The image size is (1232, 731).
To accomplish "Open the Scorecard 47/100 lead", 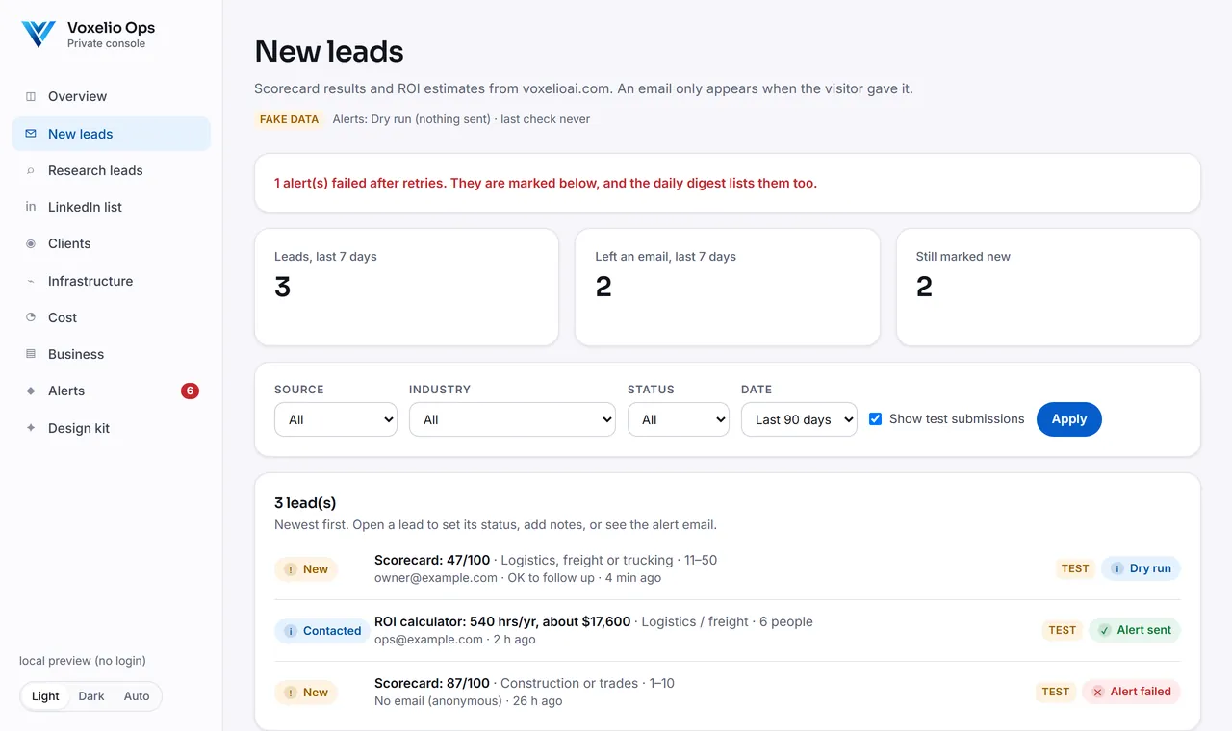I will coord(728,568).
